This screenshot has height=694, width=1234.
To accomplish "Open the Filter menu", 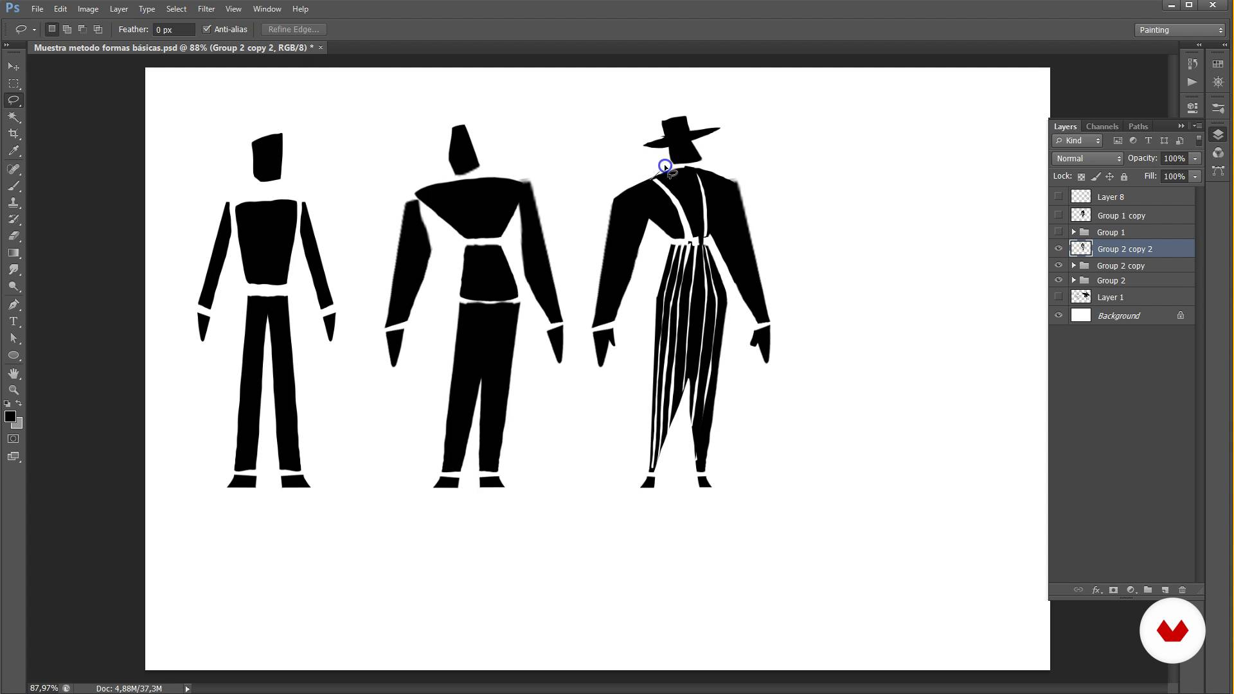I will coord(206,9).
